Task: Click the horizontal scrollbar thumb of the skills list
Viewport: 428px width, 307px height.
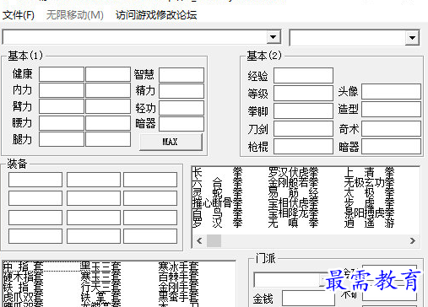Action: [x=214, y=240]
